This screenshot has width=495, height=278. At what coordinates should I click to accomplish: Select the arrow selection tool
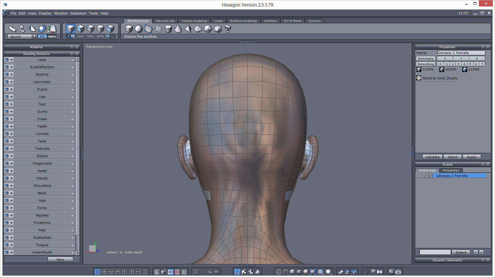click(x=12, y=29)
